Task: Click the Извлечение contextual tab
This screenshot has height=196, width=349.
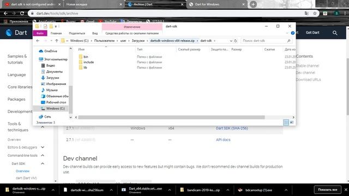Action: pos(132,27)
